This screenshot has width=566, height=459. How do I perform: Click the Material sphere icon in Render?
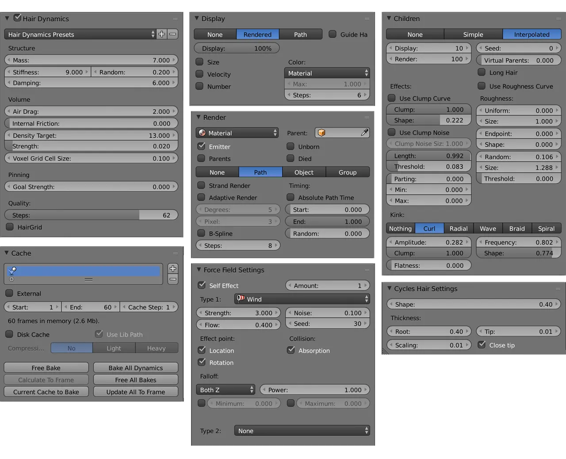pos(202,133)
